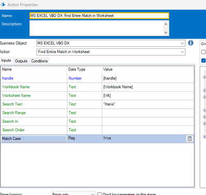206x195 pixels.
Task: Click into the Name input field
Action: pos(99,15)
